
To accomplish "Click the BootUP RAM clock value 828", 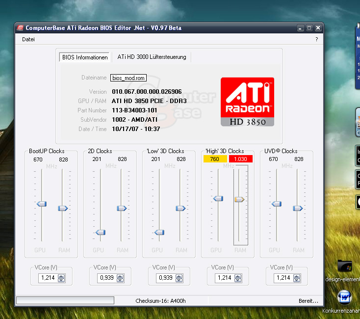I will click(x=63, y=159).
